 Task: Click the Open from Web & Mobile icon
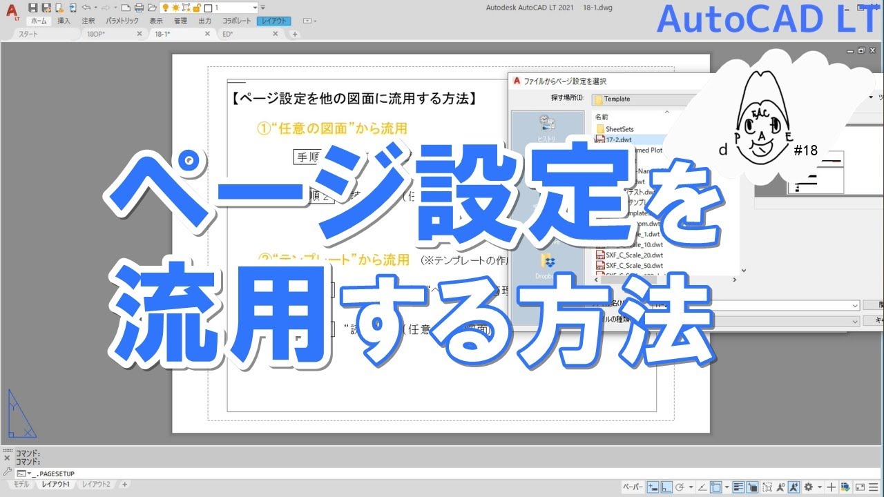(x=59, y=8)
